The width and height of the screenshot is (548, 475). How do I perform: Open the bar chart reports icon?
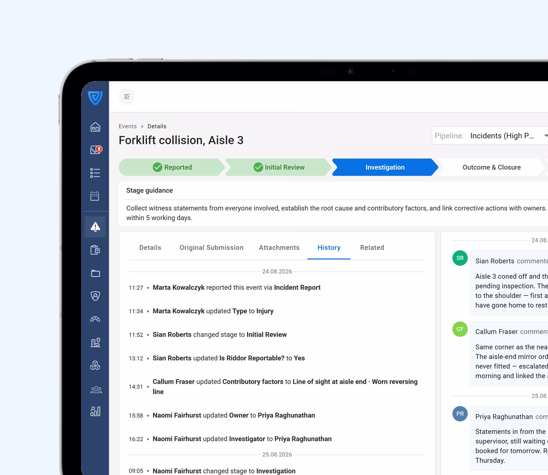click(95, 412)
